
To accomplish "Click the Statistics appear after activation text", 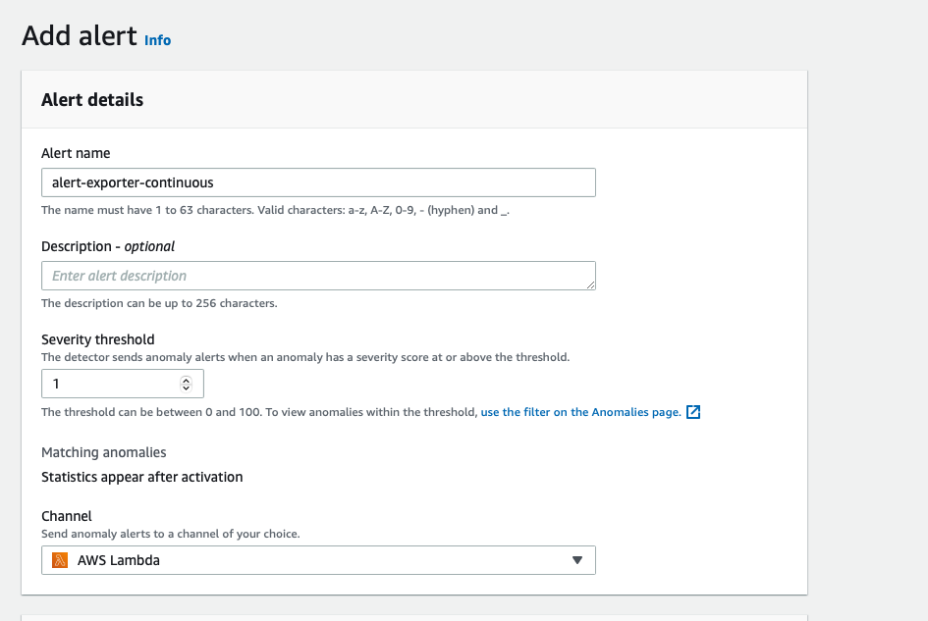I will click(x=142, y=478).
